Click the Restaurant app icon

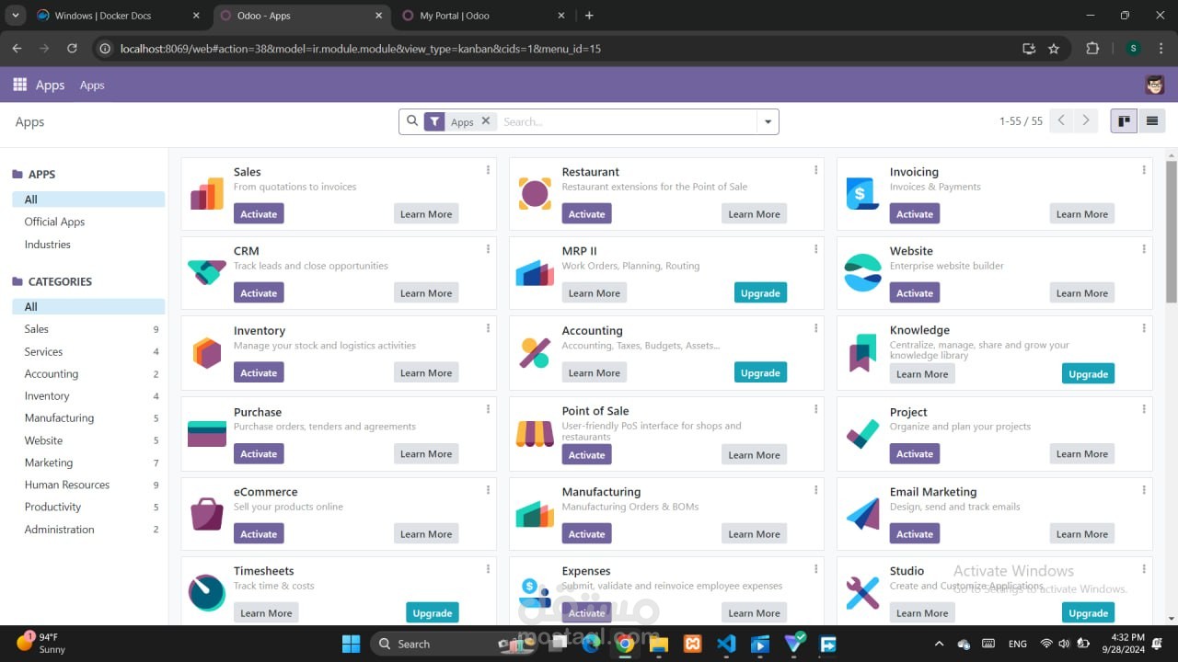[x=535, y=194]
